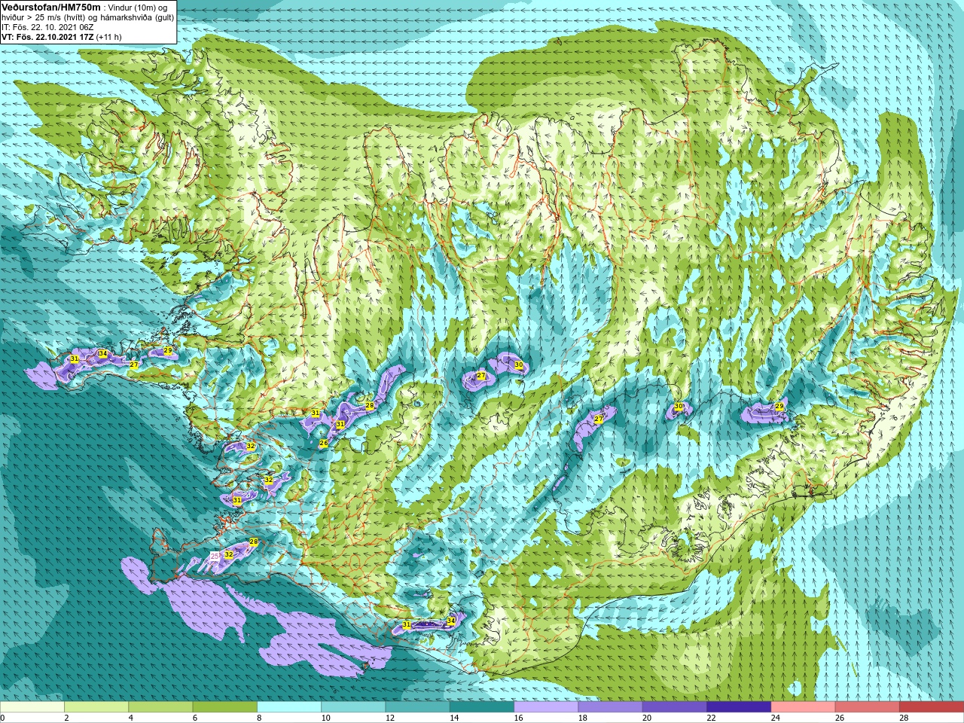Pick the 6–8 m/s olive green legend swatch

[x=225, y=707]
